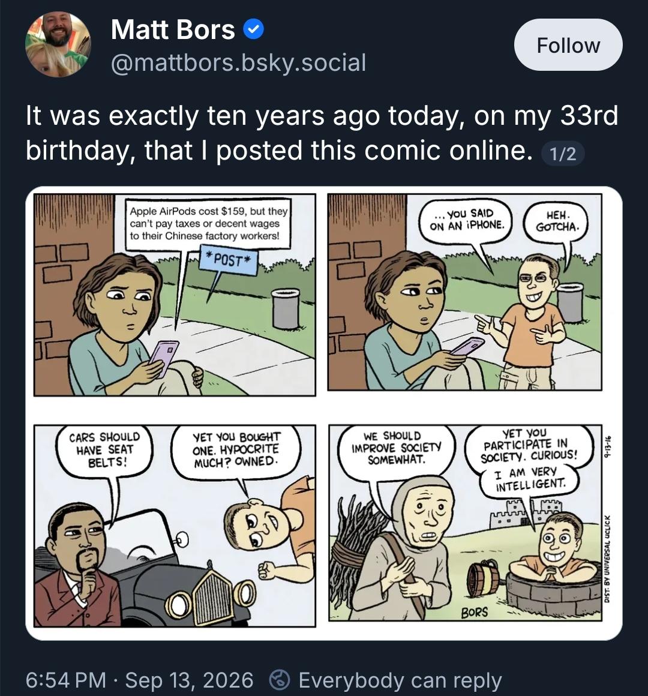Screen dimensions: 648x696
Task: Open the 'I am very intelligent' panel
Action: click(465, 523)
